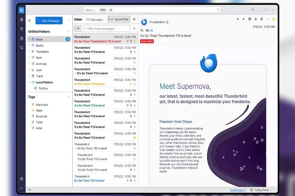Open the Tasks space in the sidebar

22,38
